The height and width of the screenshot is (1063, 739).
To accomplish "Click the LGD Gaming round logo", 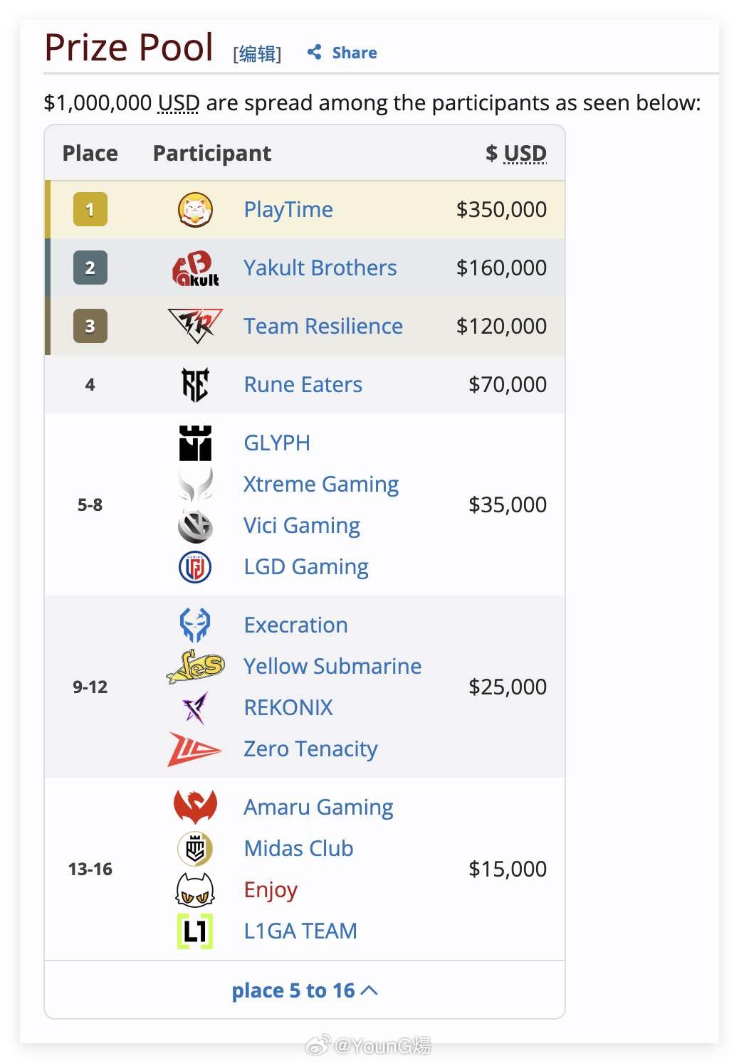I will coord(195,567).
